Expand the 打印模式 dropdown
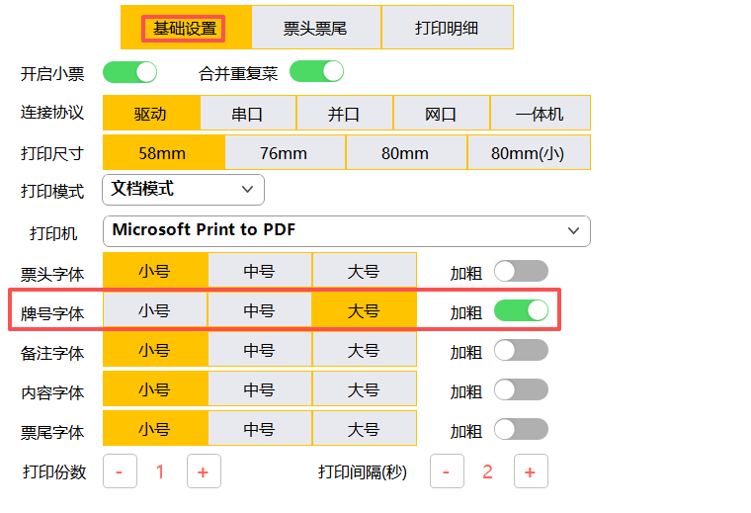The width and height of the screenshot is (751, 513). pyautogui.click(x=184, y=189)
